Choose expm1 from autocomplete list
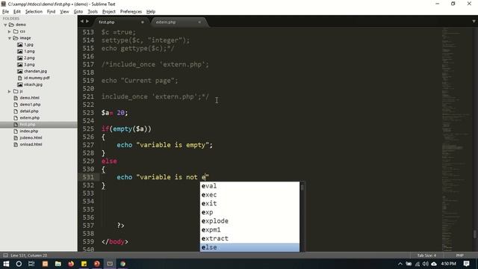Screen dimensions: 478x269 point(249,230)
